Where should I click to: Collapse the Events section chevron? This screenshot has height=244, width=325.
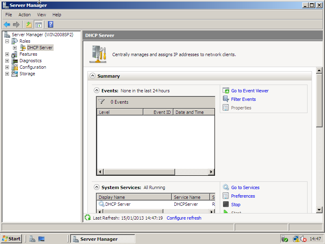97,91
